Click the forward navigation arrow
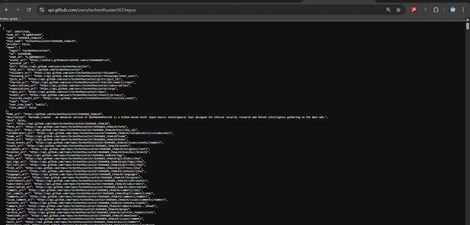The width and height of the screenshot is (470, 225). point(18,10)
